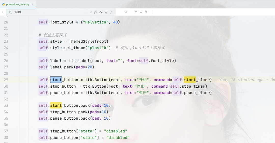Image resolution: width=275 pixels, height=143 pixels.
Task: Click ThemedStyle on line 23
Action: [81, 41]
